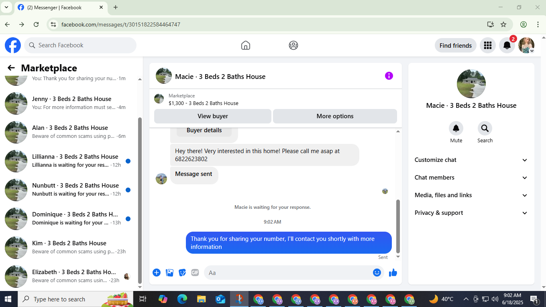546x307 pixels.
Task: Choose a GIF icon in composer
Action: 195,273
